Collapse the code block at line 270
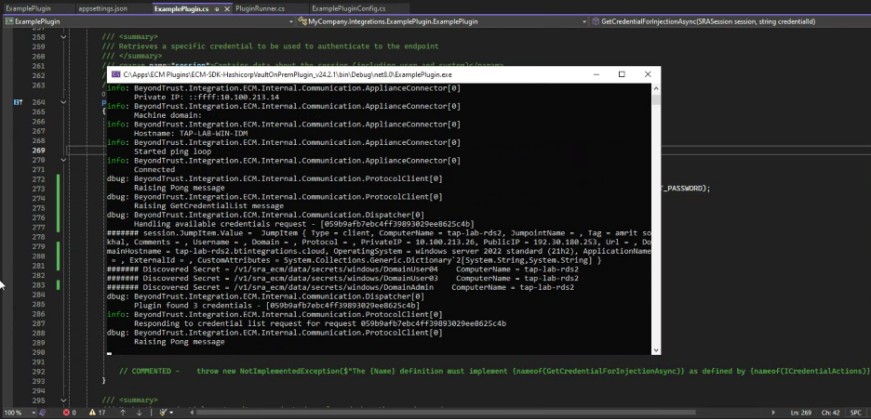The width and height of the screenshot is (871, 420). (x=63, y=160)
